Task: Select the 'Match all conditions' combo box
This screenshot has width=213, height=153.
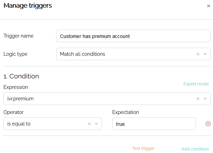Action: pyautogui.click(x=133, y=54)
